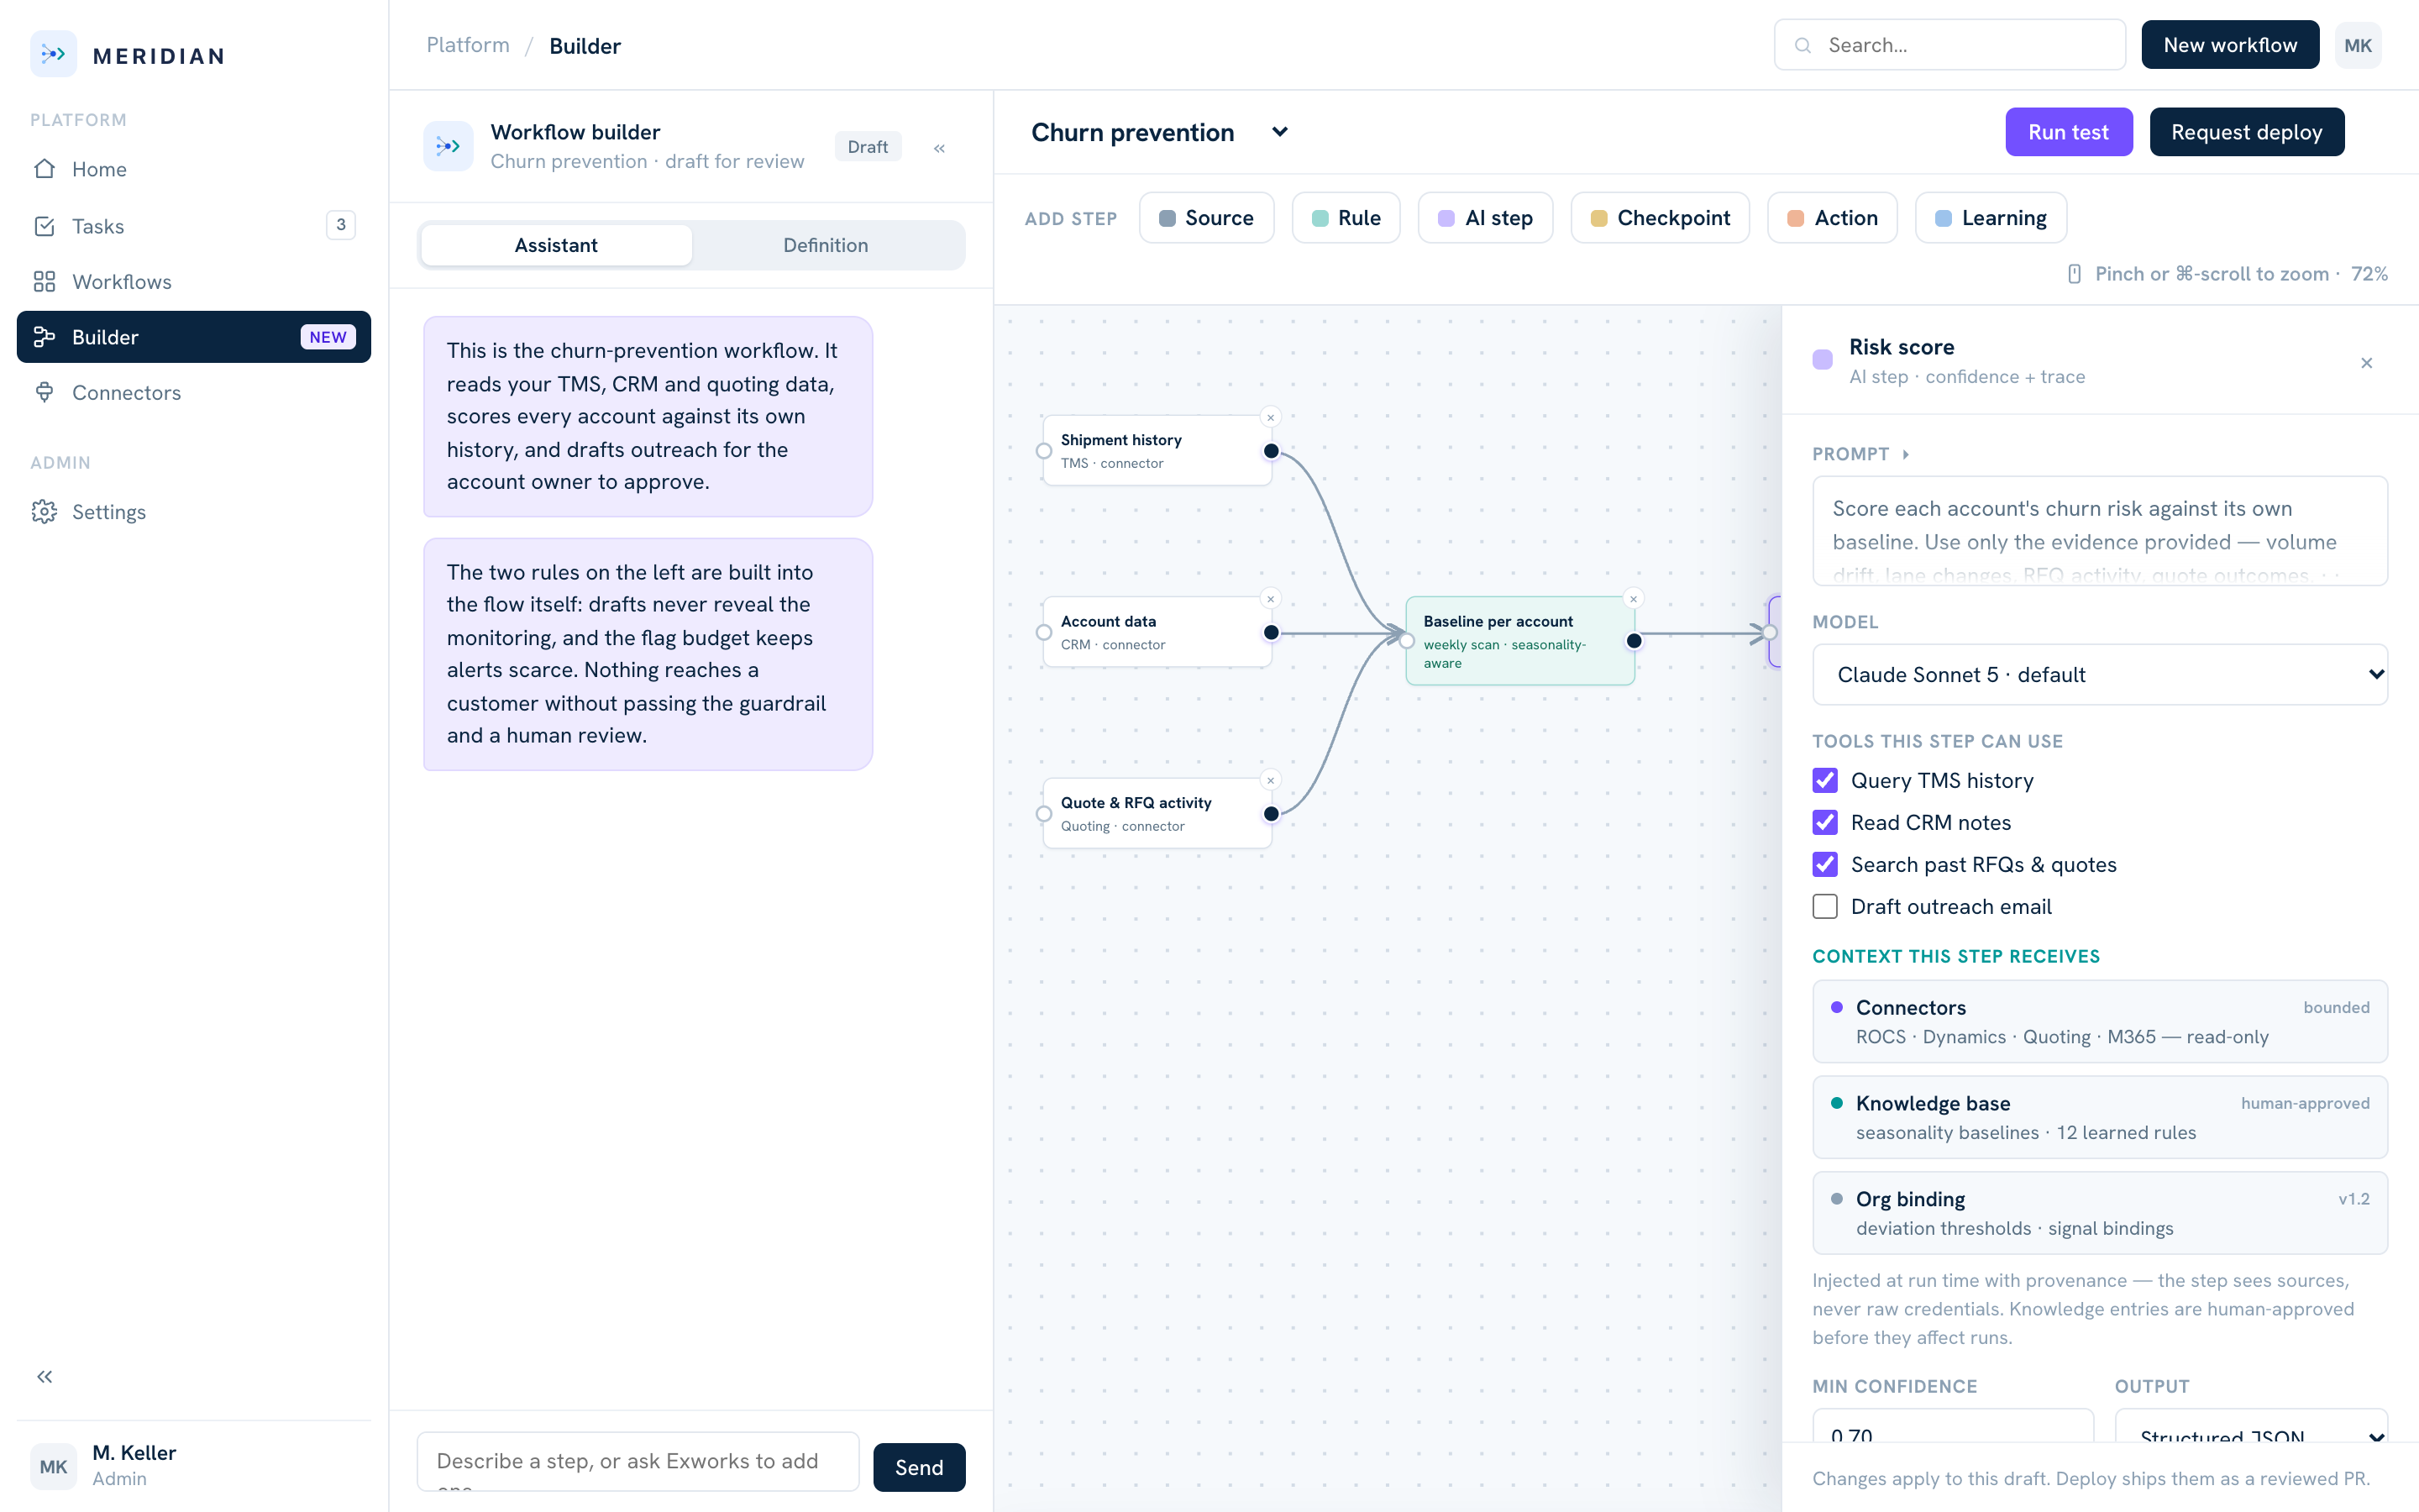Select the Account data source node
Viewport: 2419px width, 1512px height.
[1157, 633]
